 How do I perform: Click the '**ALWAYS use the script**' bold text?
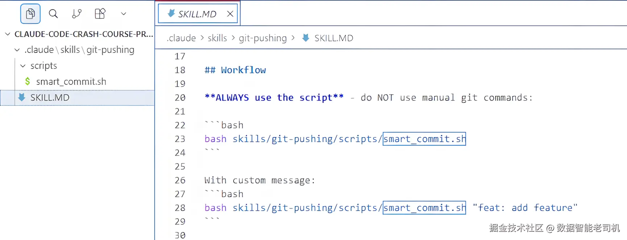click(x=274, y=98)
